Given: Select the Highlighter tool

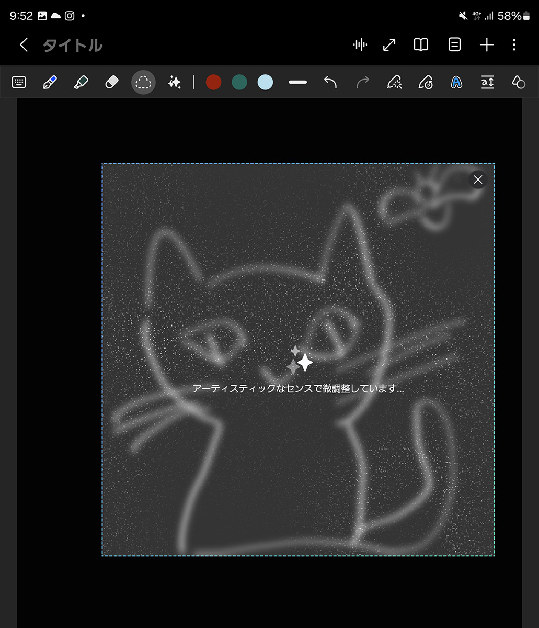Looking at the screenshot, I should pyautogui.click(x=81, y=82).
